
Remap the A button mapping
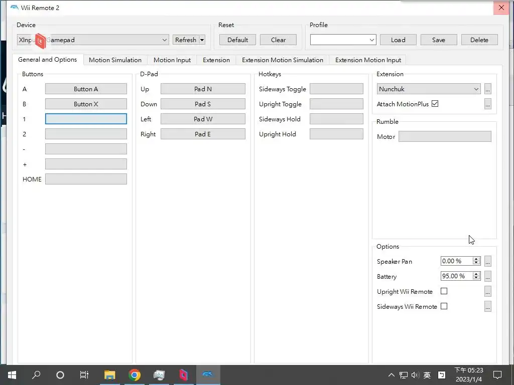86,89
